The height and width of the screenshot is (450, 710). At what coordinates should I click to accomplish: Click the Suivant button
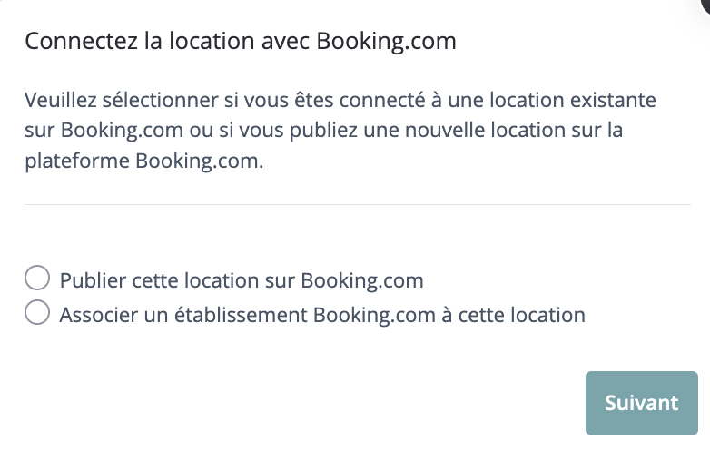tap(641, 403)
